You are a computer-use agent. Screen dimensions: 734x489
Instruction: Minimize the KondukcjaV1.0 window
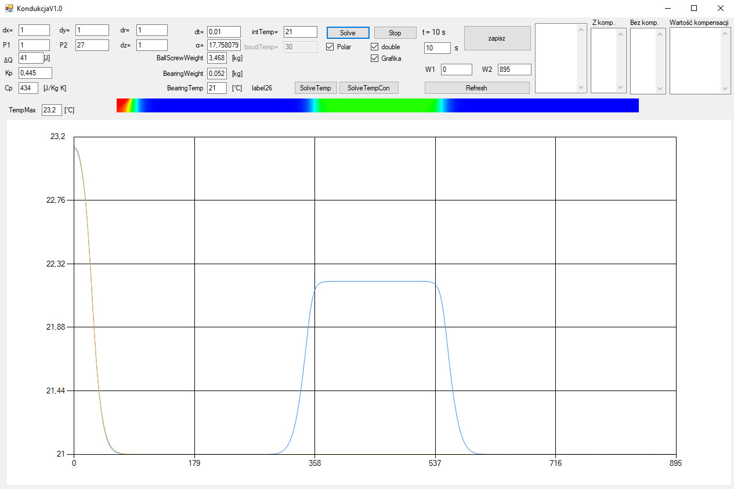667,8
